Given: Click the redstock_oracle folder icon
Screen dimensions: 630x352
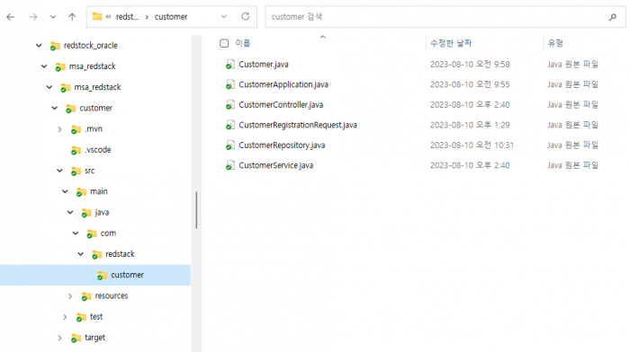Looking at the screenshot, I should [x=55, y=46].
